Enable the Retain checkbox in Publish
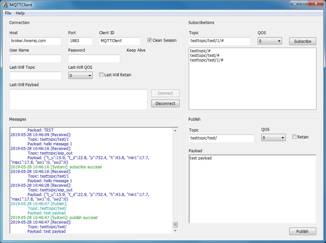The width and height of the screenshot is (326, 243). tap(294, 136)
